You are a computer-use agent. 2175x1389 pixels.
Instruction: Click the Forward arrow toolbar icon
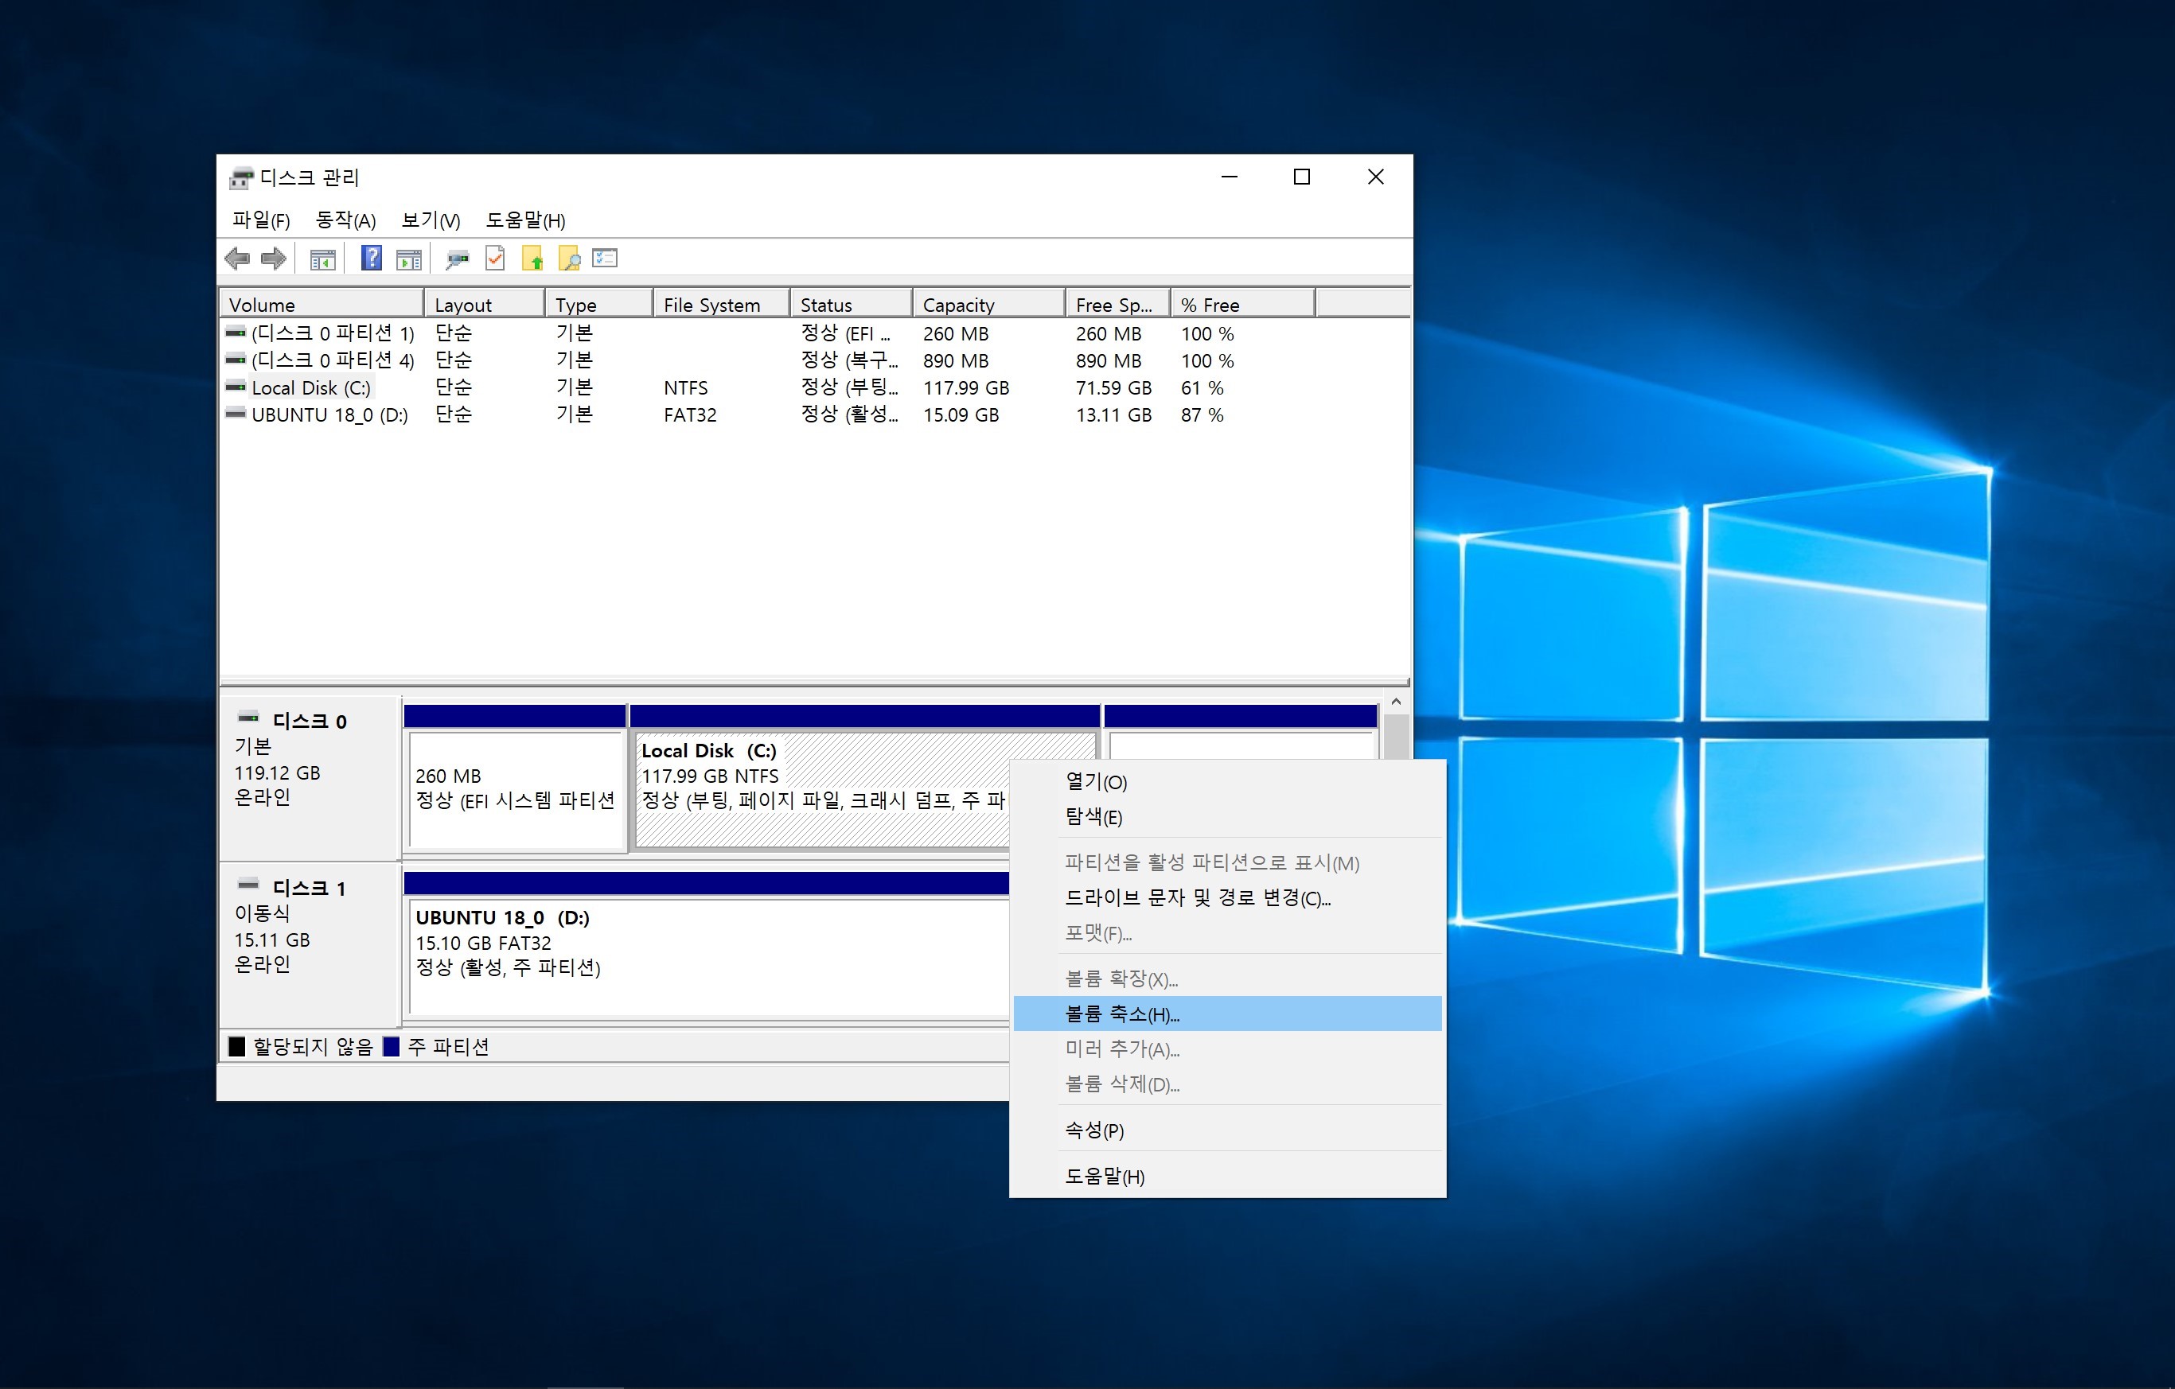(273, 259)
